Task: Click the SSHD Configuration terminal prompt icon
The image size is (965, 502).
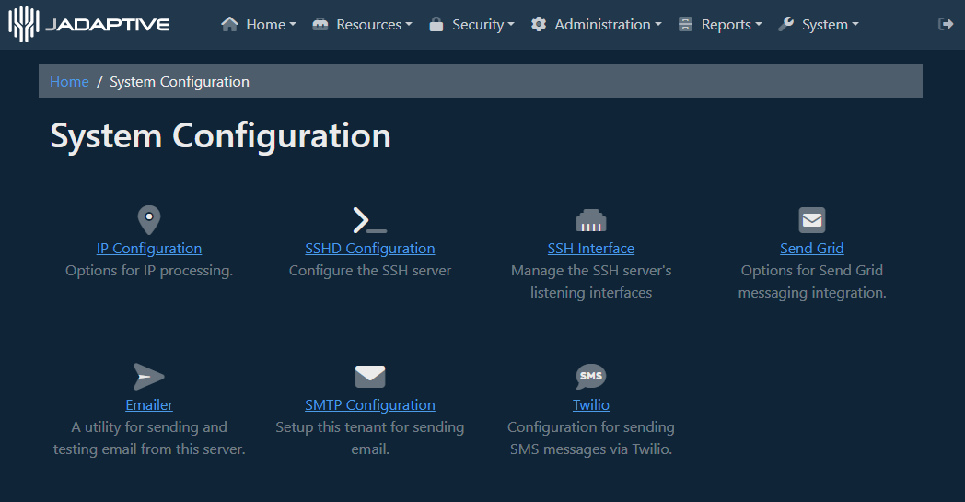Action: click(x=370, y=220)
